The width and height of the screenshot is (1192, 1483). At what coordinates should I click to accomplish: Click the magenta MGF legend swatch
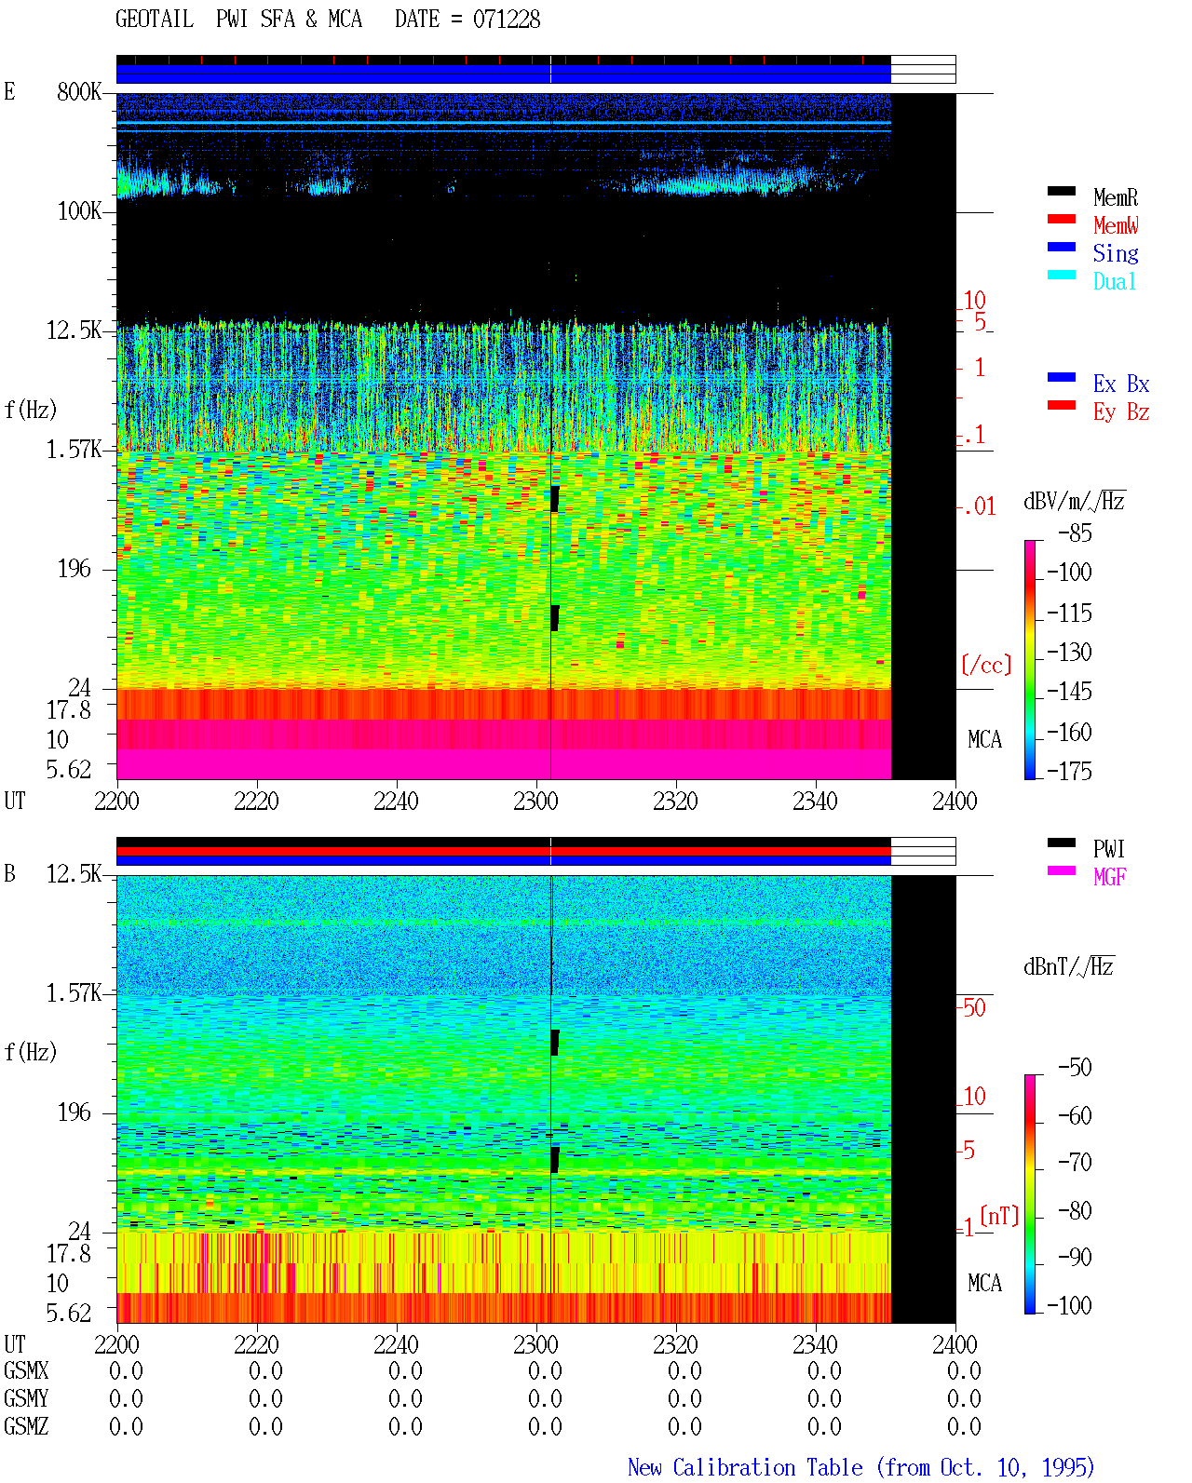(x=1062, y=870)
